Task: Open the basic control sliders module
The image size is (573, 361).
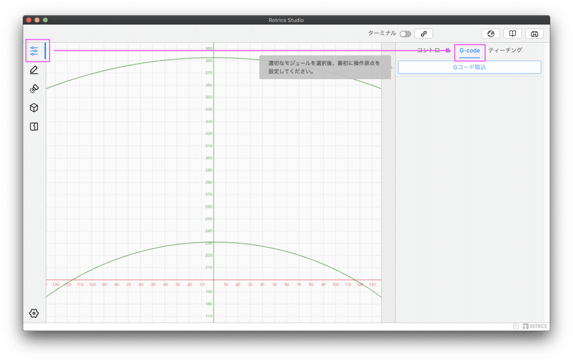Action: 34,51
